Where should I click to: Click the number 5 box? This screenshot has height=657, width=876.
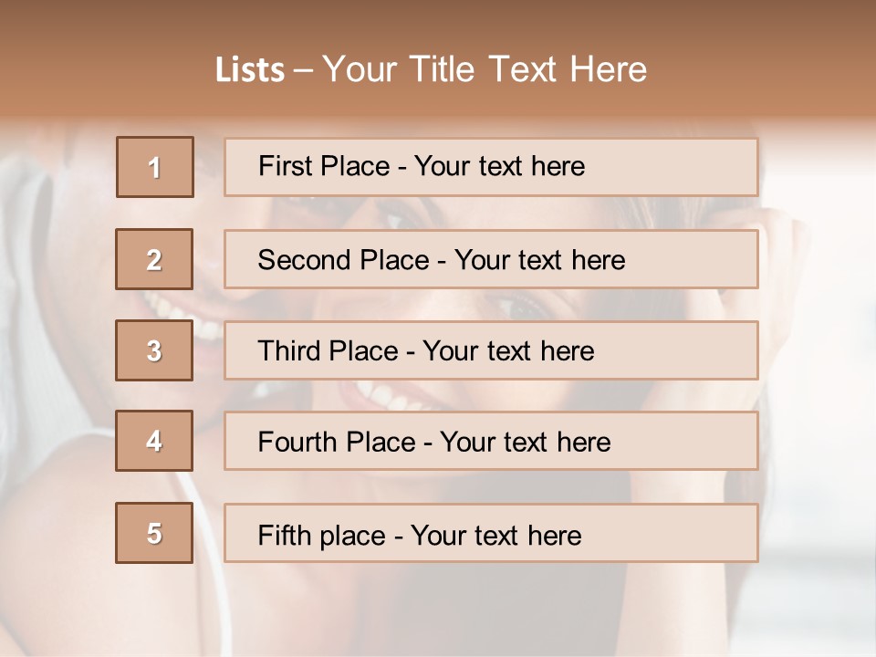(x=154, y=533)
